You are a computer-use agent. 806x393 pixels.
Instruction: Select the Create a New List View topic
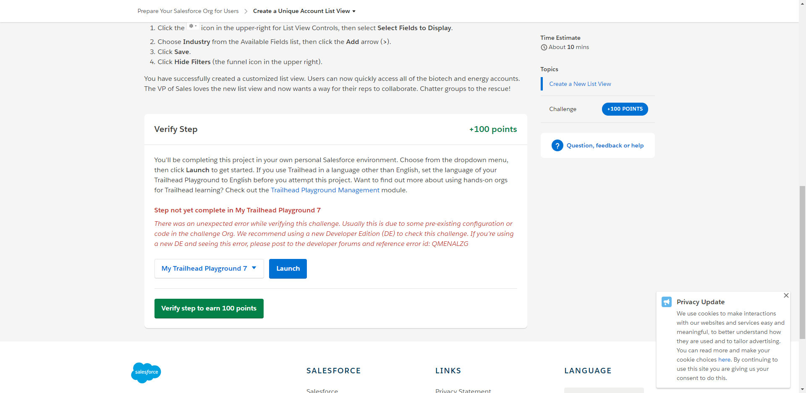[580, 84]
